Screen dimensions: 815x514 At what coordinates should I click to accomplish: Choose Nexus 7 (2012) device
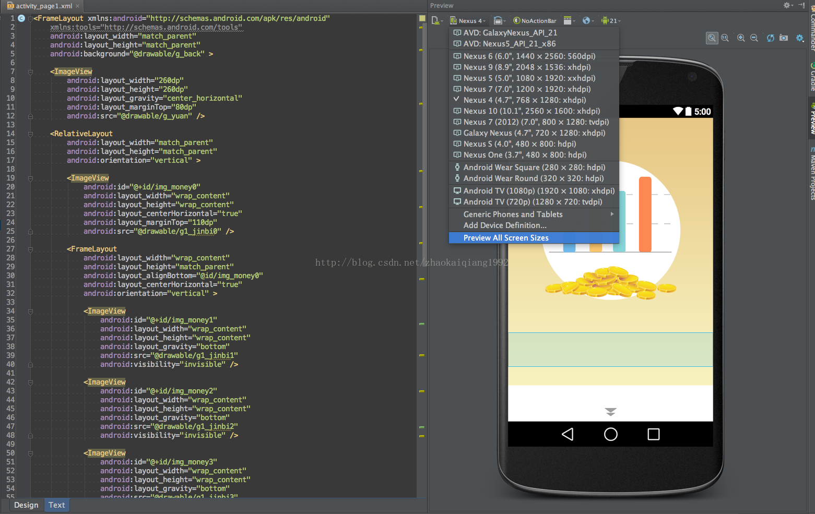pos(534,122)
